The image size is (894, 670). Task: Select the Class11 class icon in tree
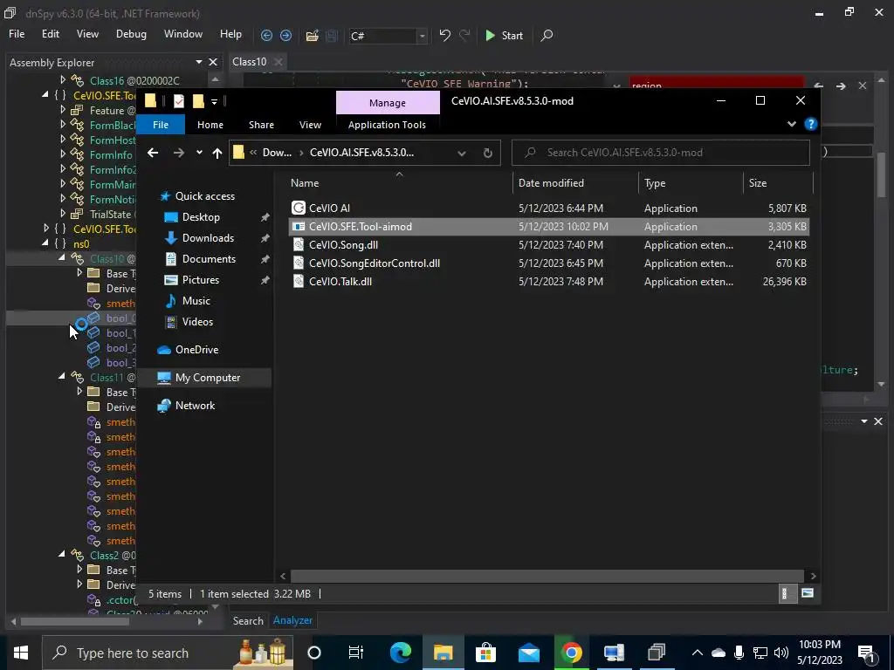click(78, 377)
